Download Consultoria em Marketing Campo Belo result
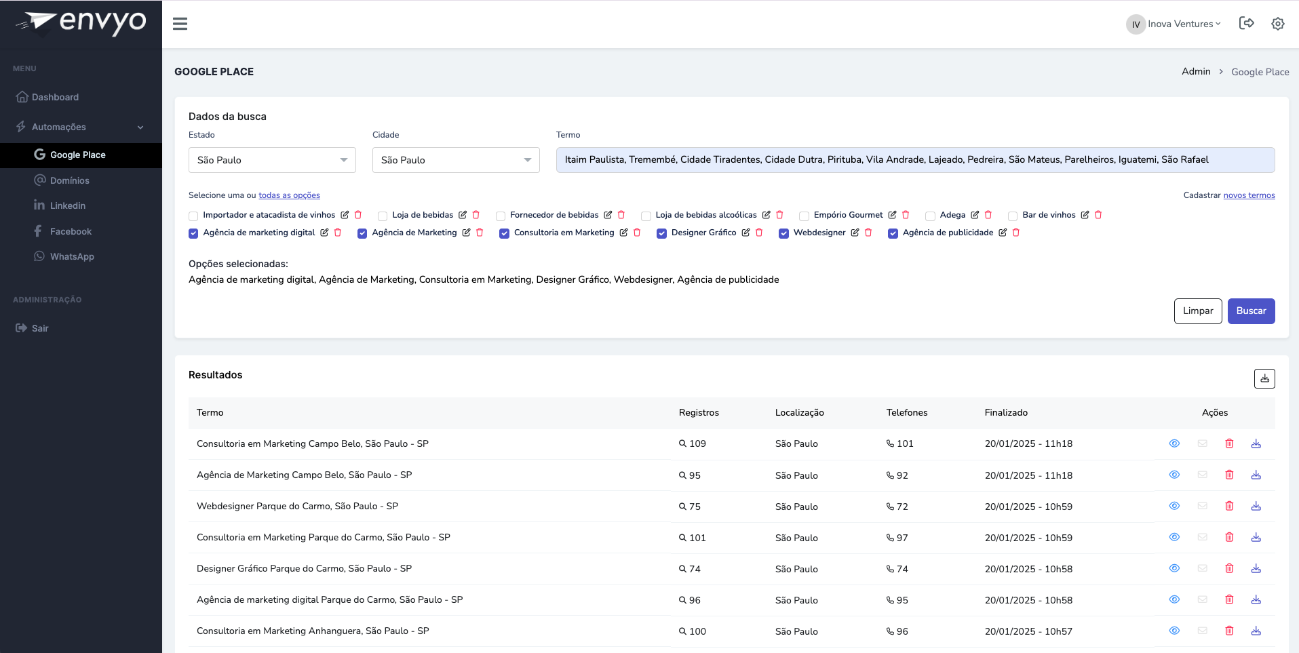Image resolution: width=1299 pixels, height=653 pixels. (x=1256, y=443)
